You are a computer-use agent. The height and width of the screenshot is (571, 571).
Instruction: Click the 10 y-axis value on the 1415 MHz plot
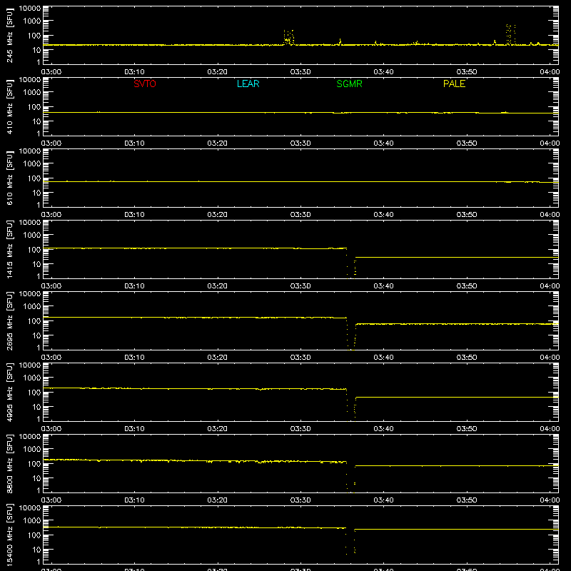coord(36,264)
